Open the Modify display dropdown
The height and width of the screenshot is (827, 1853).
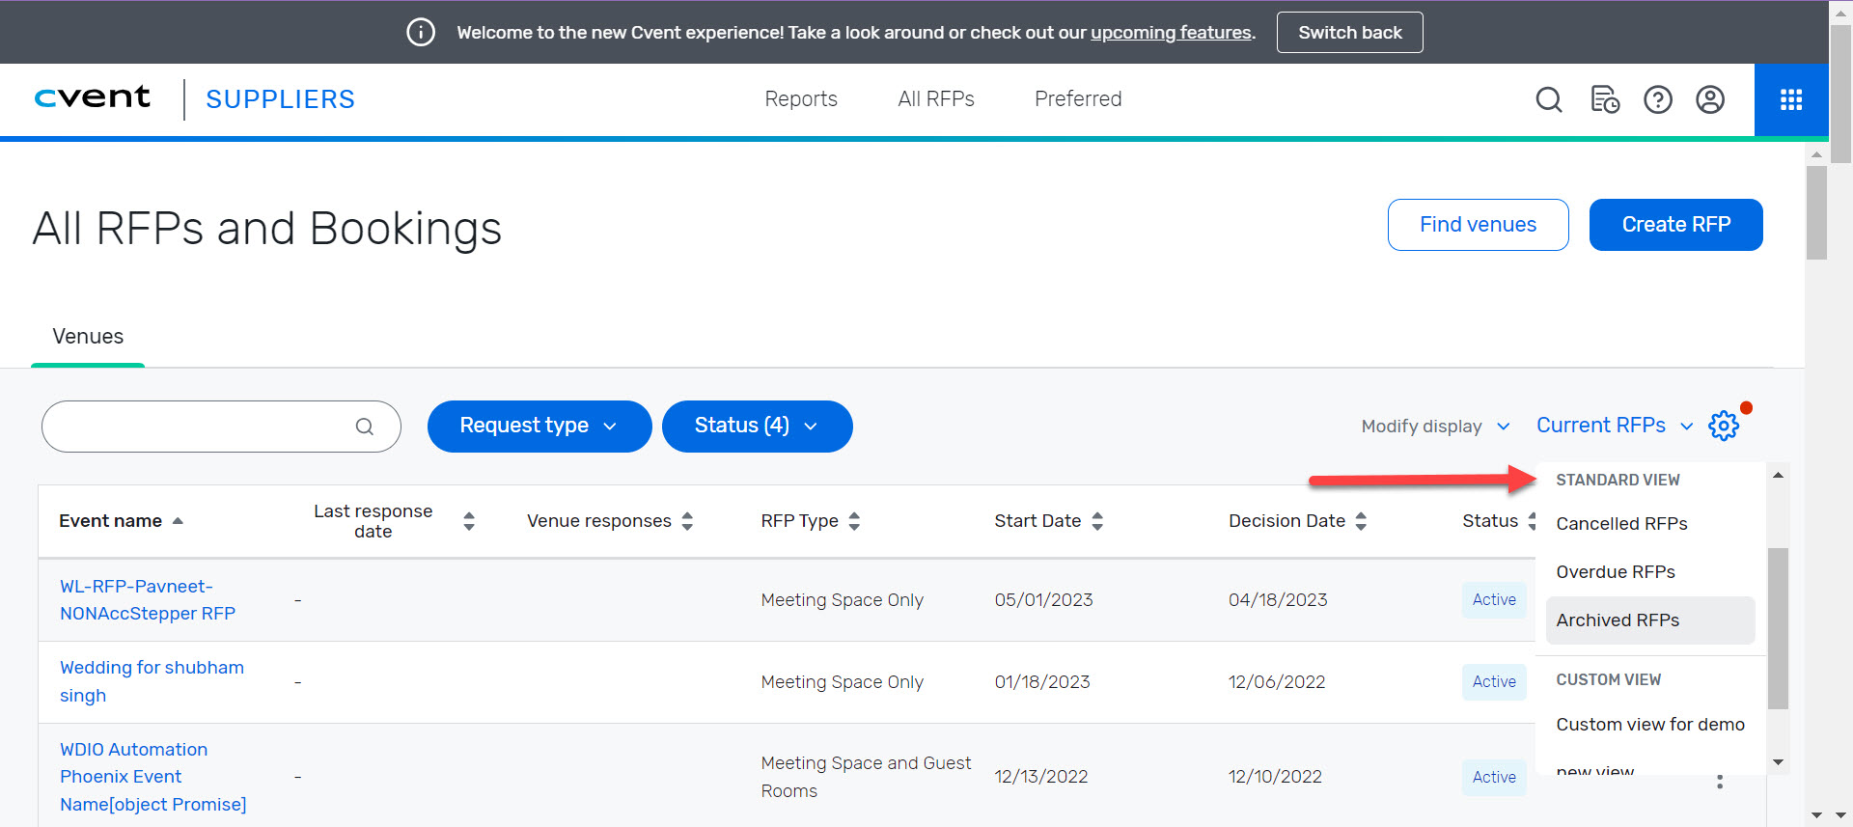pos(1435,427)
